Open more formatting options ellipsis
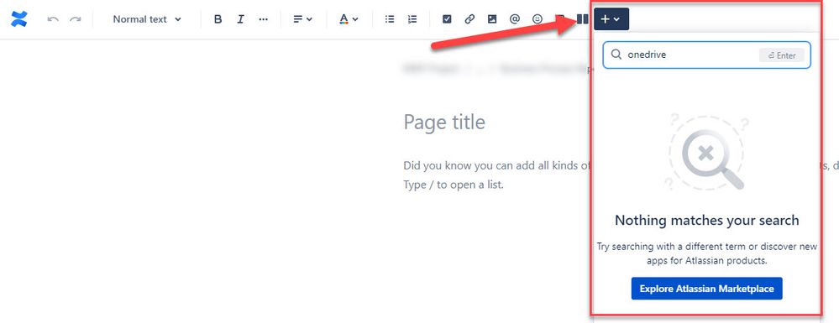 pyautogui.click(x=263, y=19)
